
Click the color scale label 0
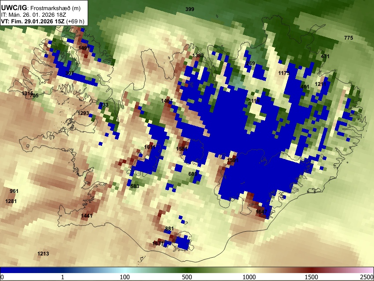[x=2, y=277]
